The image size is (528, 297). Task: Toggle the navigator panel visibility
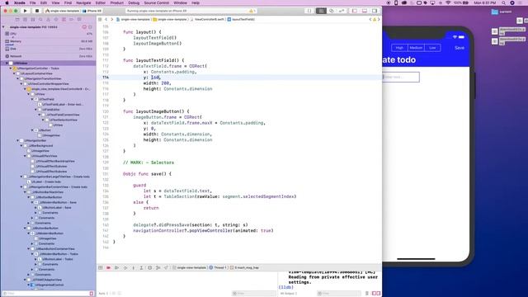click(355, 11)
